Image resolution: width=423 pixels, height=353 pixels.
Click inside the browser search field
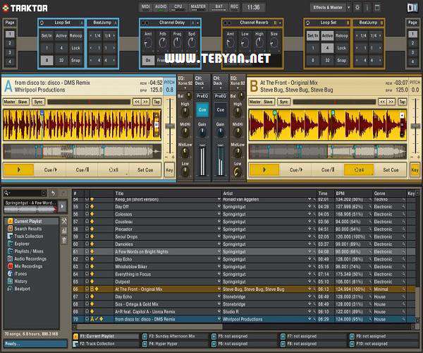26,193
